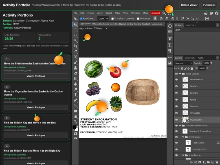Collapse the Student Information folder
Screen dimensions: 220x165
(180, 125)
